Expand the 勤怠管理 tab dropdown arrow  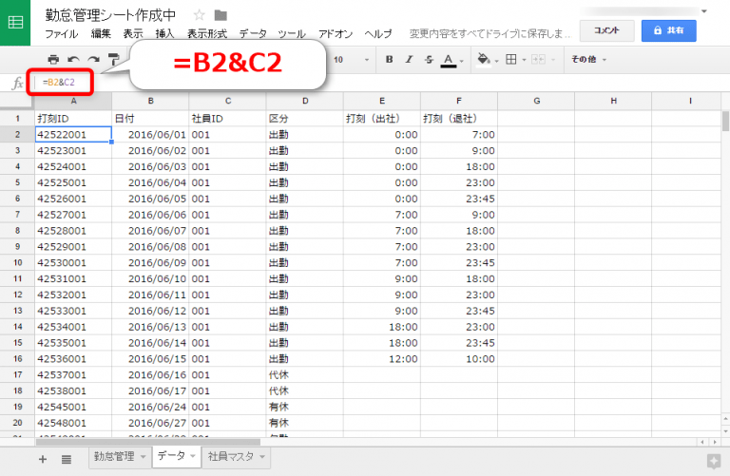[x=143, y=457]
